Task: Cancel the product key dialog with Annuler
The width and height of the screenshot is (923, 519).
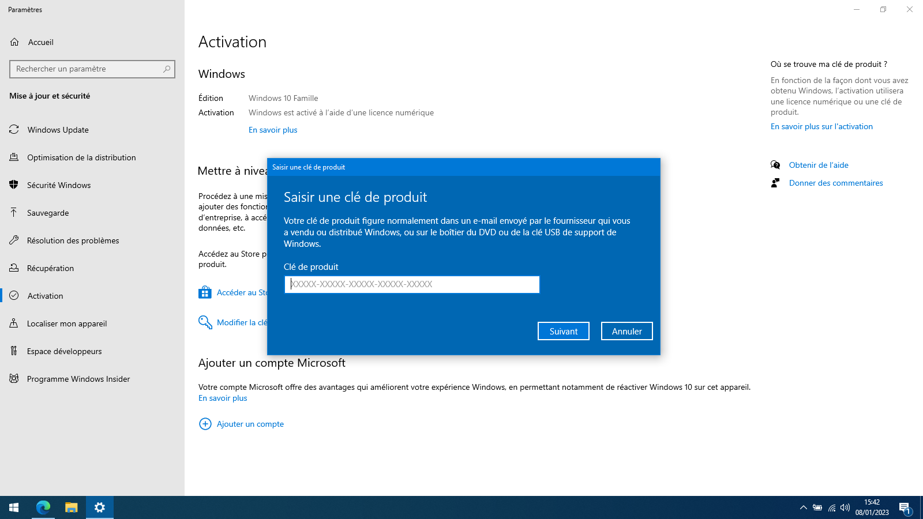Action: coord(627,331)
